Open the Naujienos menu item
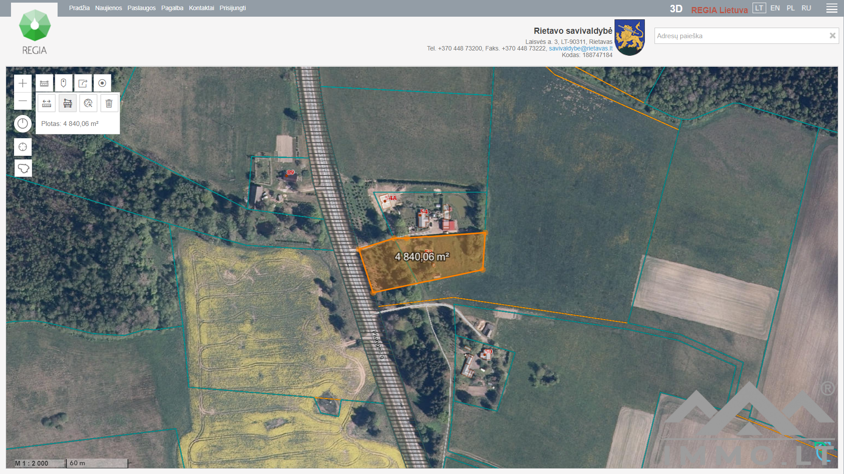Image resolution: width=844 pixels, height=474 pixels. click(109, 8)
